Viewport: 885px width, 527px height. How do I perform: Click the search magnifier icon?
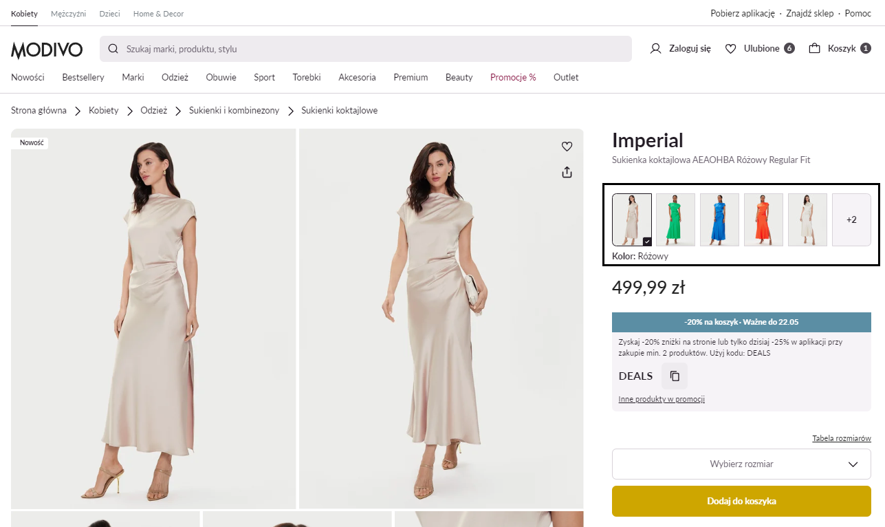[113, 49]
